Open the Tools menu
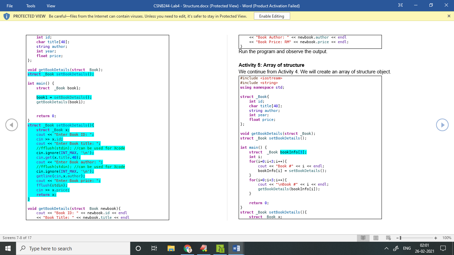 [x=31, y=6]
